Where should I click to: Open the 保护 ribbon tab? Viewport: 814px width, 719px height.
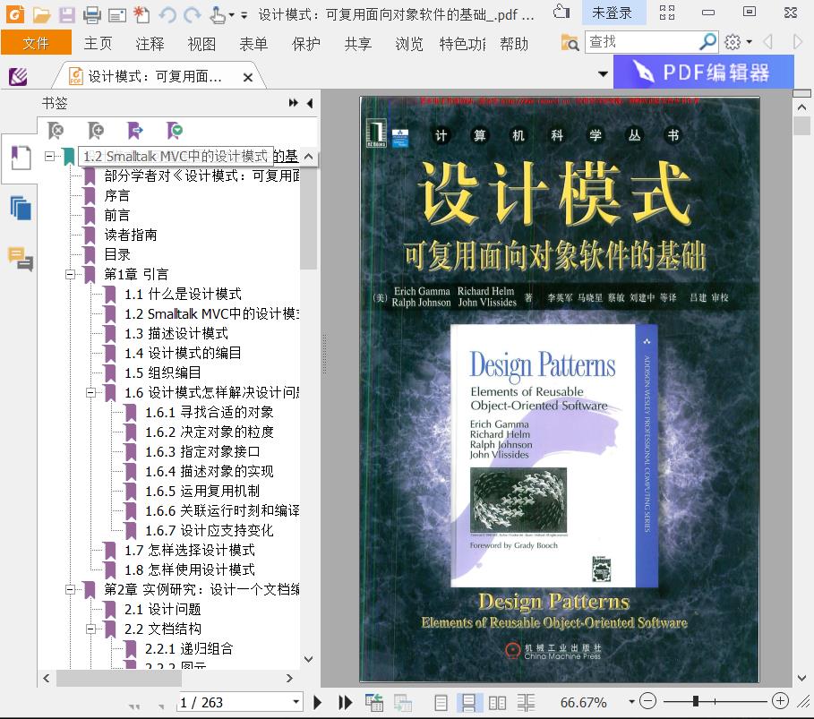click(305, 44)
